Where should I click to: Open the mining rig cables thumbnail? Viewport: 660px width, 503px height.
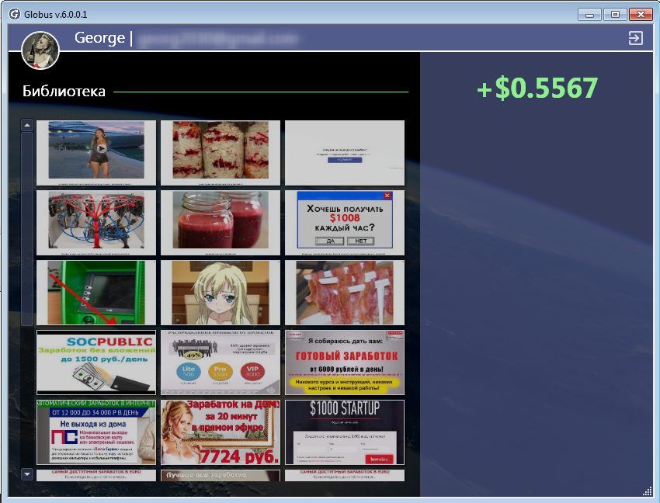point(96,222)
